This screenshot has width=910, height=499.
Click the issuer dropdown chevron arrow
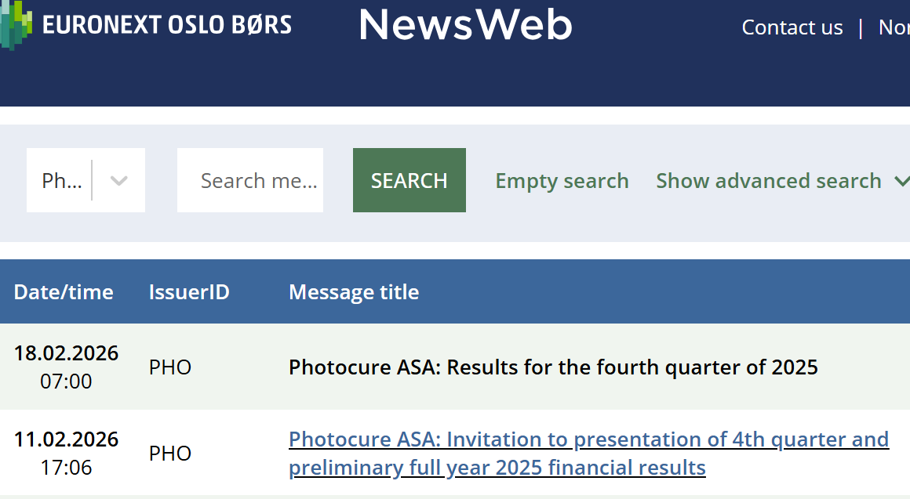(x=118, y=180)
